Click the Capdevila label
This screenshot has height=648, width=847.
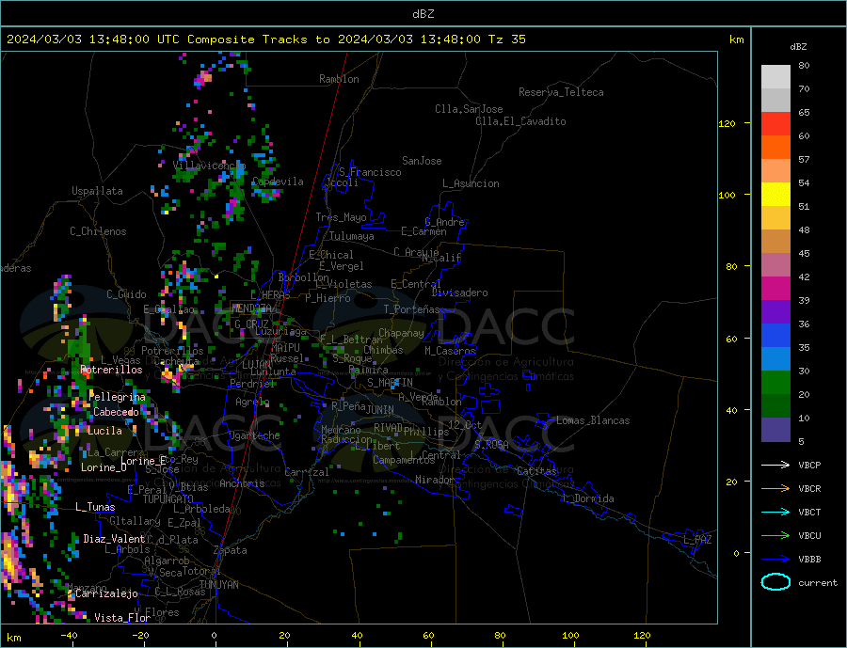278,182
